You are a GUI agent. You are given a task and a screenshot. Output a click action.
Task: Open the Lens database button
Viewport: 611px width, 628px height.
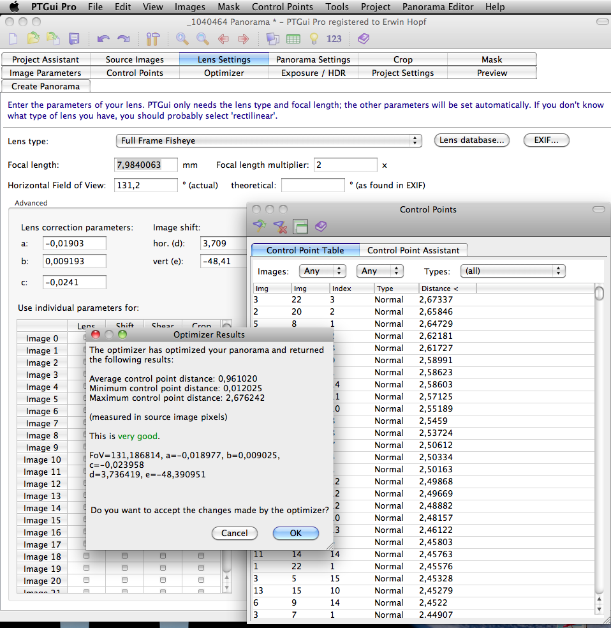tap(471, 140)
